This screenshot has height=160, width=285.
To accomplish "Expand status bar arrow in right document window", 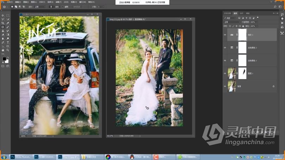I will pyautogui.click(x=140, y=136).
